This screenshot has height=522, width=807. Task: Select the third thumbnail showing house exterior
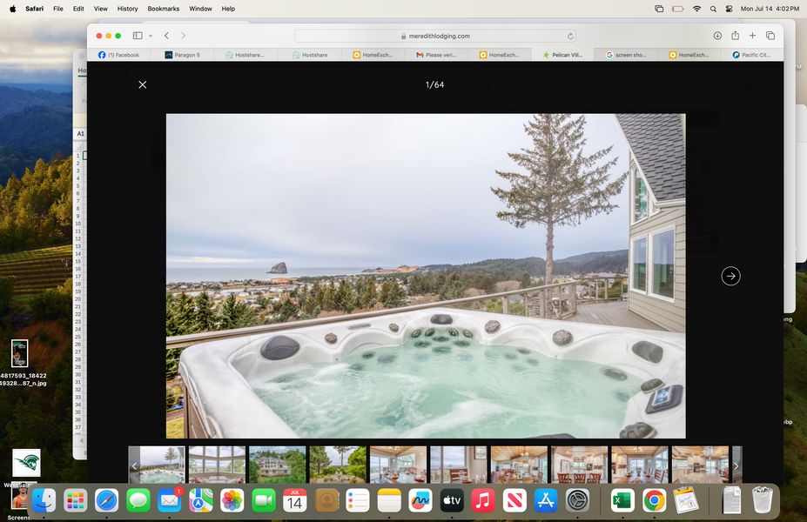277,465
